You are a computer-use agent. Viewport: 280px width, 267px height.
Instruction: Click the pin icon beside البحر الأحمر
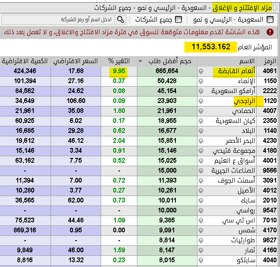coord(201,141)
